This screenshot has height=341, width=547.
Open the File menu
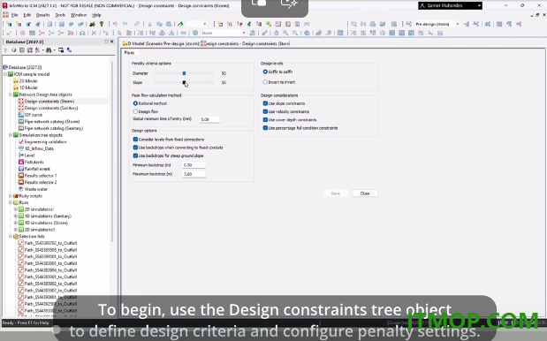(x=15, y=15)
